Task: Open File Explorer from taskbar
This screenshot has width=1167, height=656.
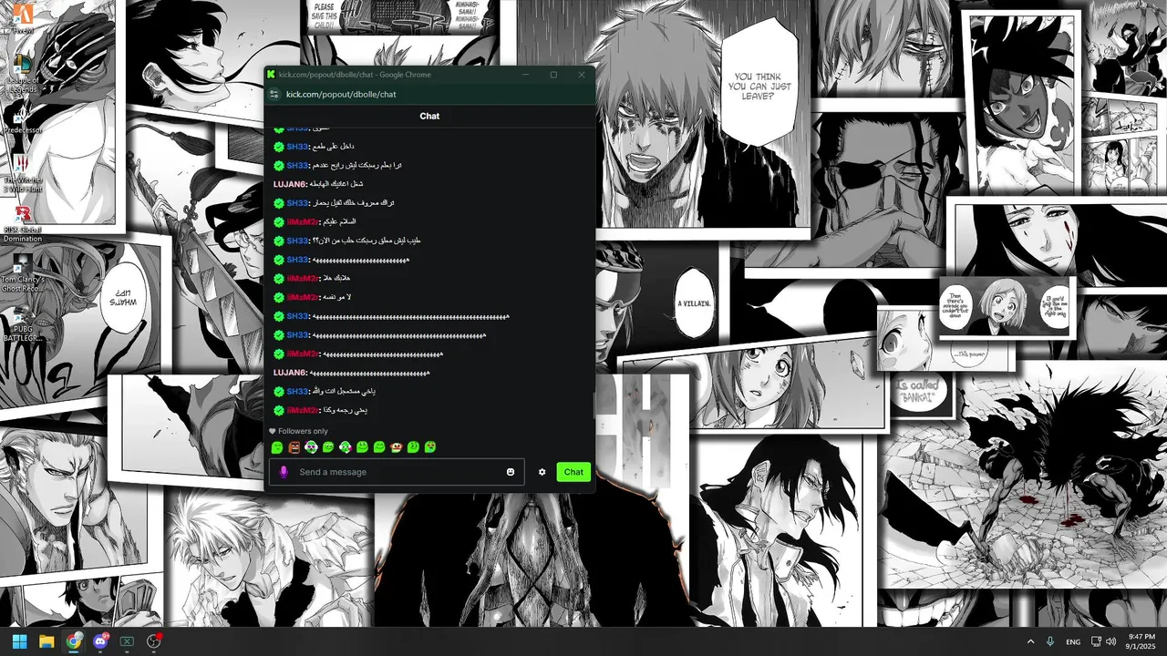Action: pos(46,641)
